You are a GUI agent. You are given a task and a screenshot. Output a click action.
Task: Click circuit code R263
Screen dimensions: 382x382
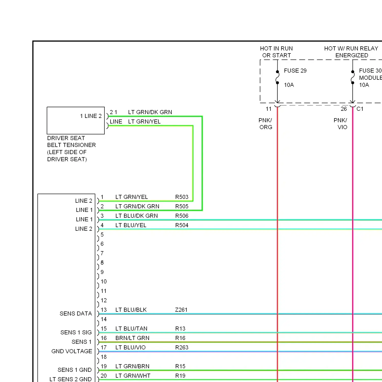click(x=182, y=347)
